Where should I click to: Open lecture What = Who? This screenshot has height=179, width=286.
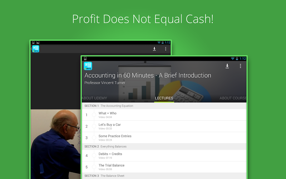coord(164,115)
